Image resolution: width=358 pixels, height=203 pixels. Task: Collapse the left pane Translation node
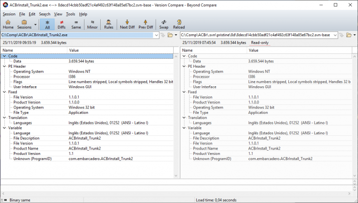click(4, 118)
